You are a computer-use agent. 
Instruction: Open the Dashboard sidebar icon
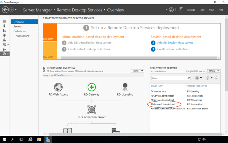pos(4,21)
